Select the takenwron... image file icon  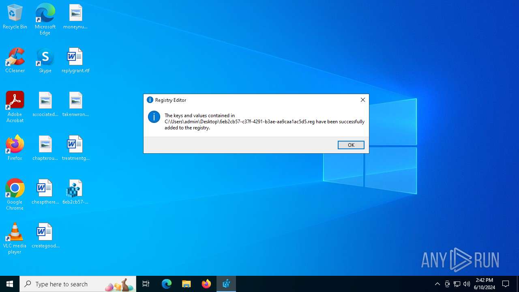click(75, 104)
